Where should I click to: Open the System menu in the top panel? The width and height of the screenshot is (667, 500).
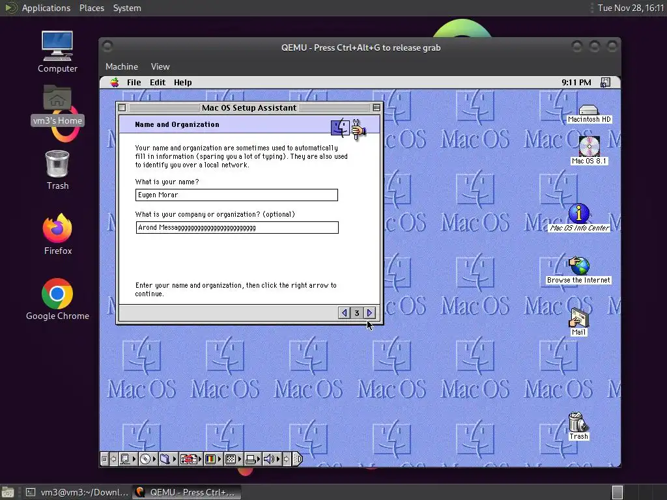click(x=127, y=8)
